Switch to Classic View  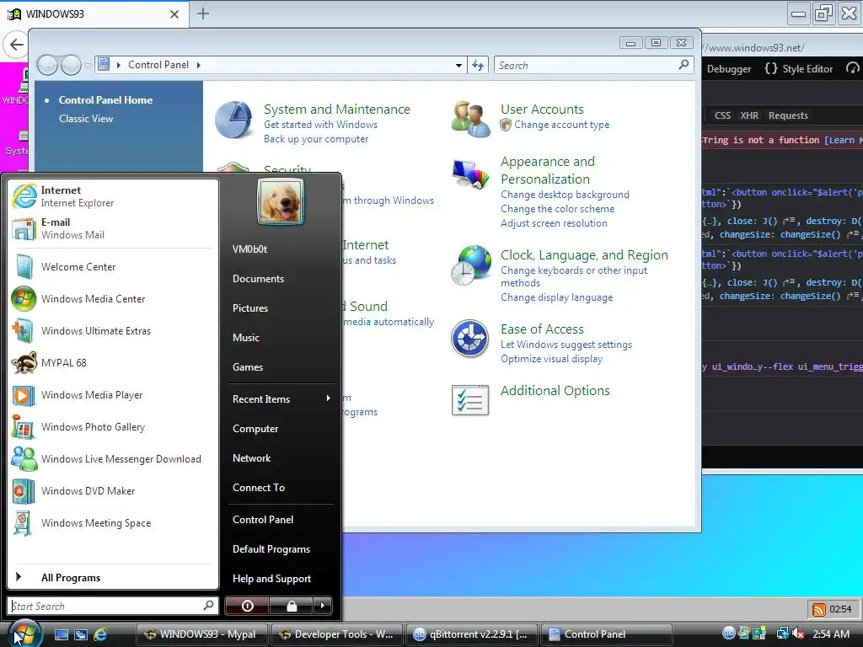(86, 119)
